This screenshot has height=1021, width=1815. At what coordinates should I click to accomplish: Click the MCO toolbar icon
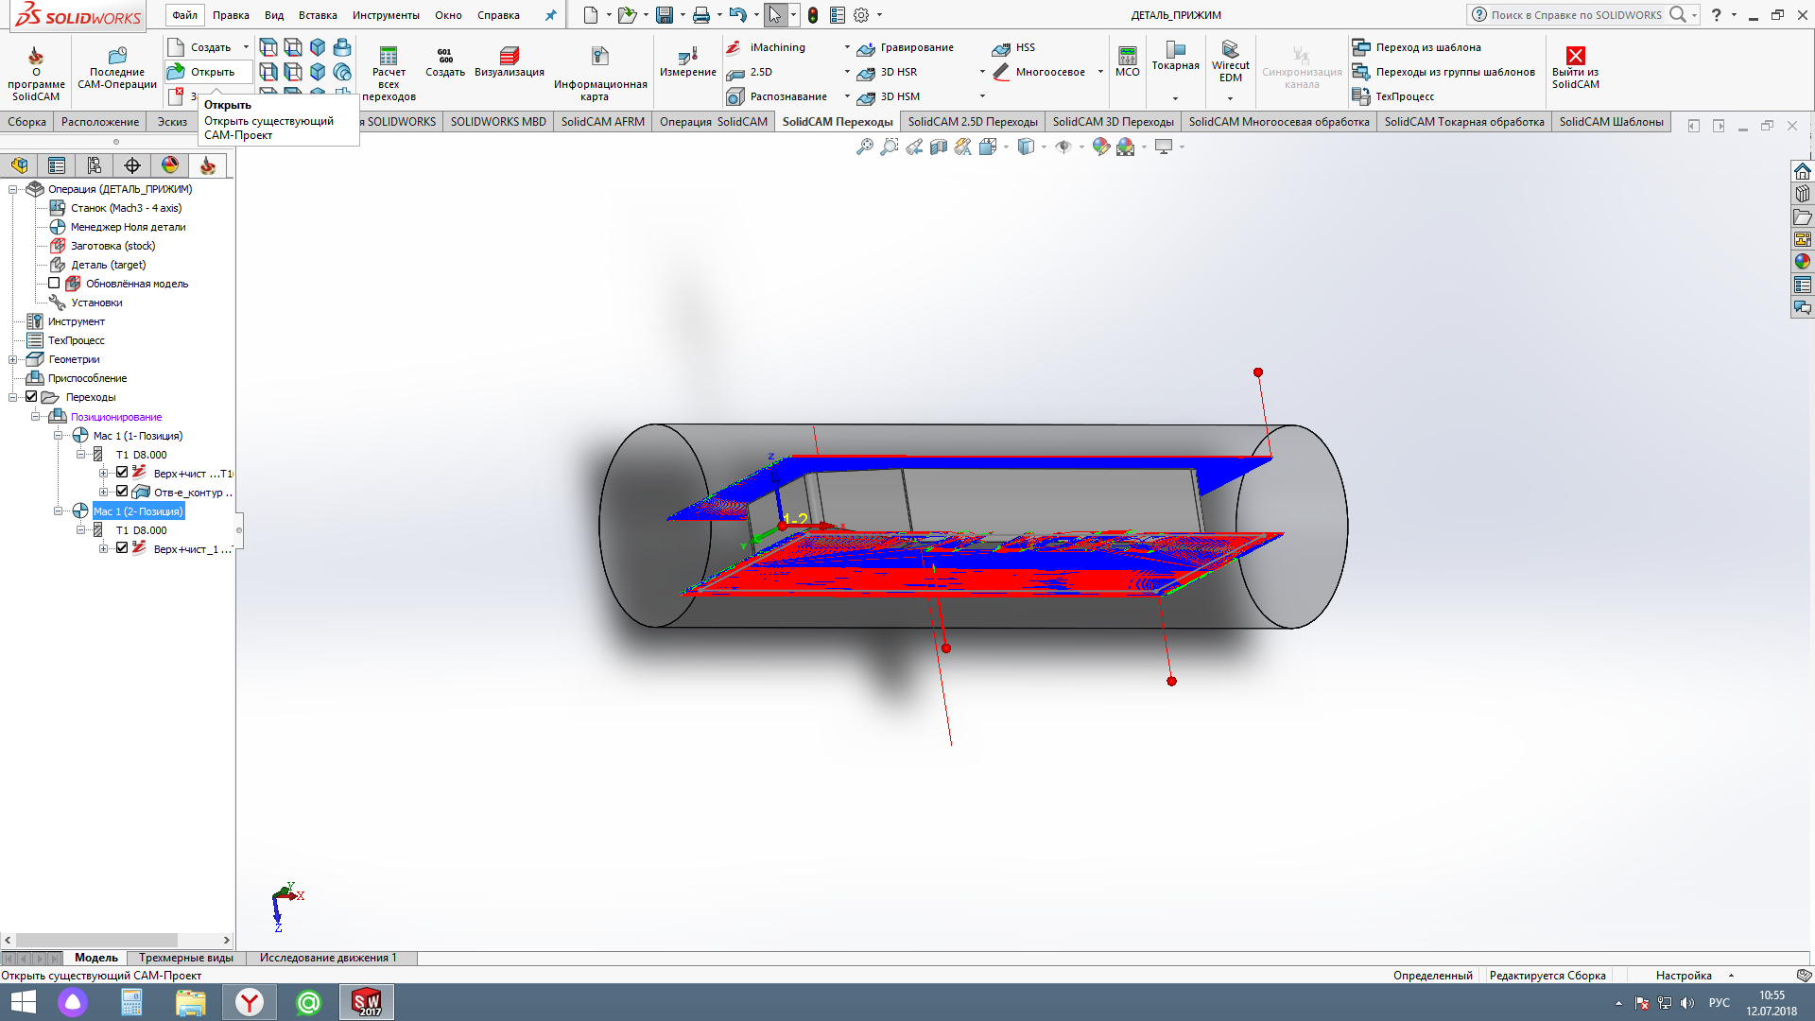coord(1127,57)
